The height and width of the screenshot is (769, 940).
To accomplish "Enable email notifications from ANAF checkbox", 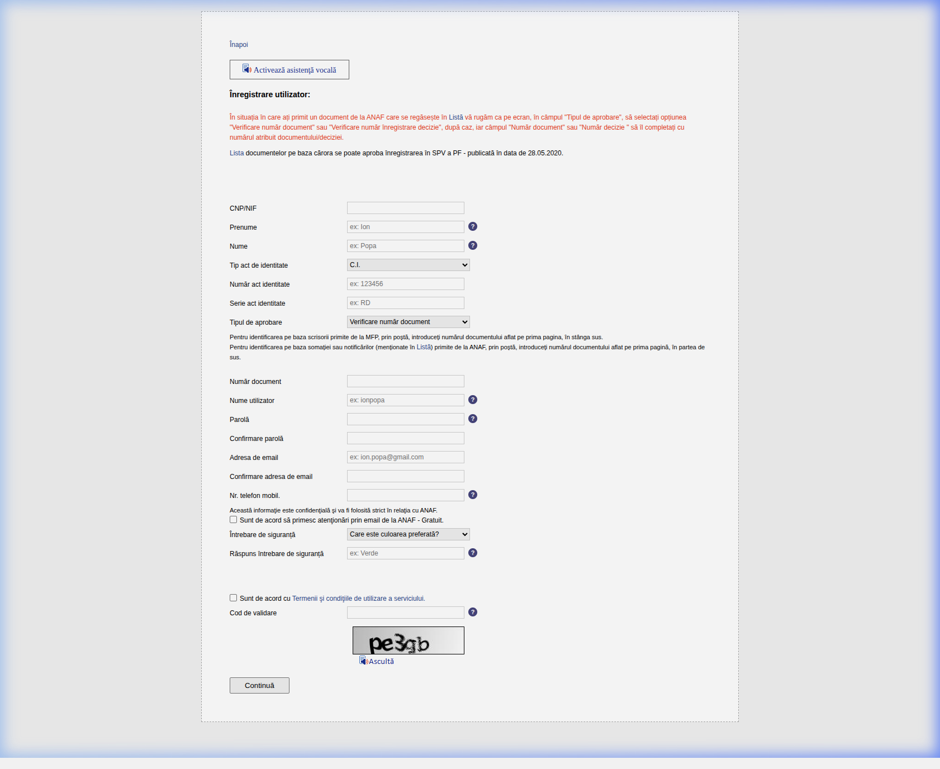I will (234, 520).
